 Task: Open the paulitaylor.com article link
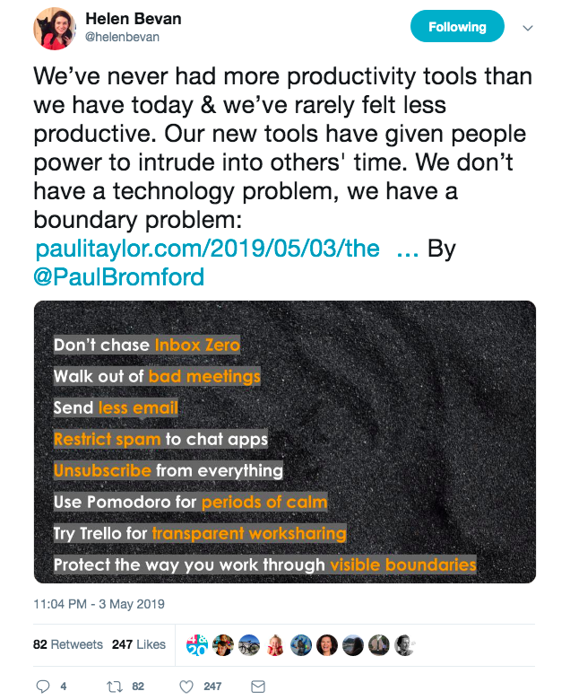click(207, 249)
